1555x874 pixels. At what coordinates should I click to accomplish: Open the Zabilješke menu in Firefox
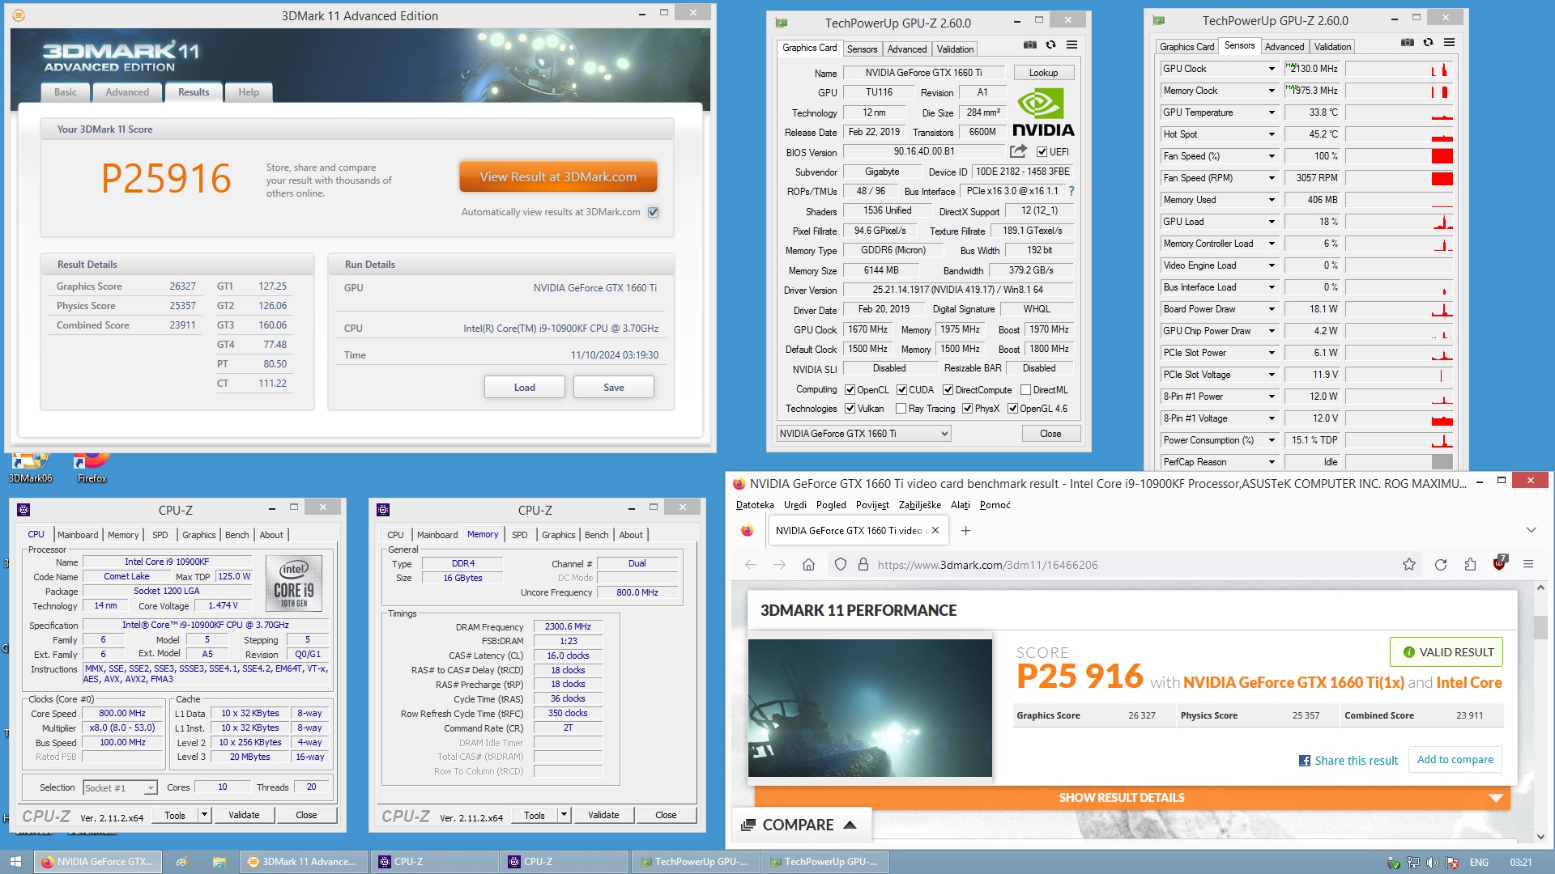(920, 505)
